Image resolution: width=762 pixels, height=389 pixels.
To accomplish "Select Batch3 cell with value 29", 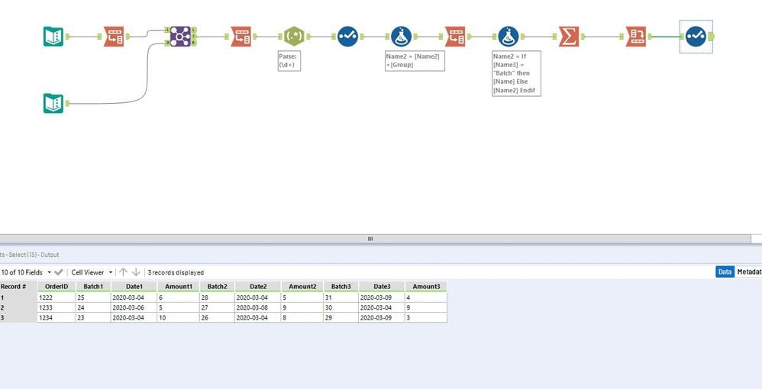I will pyautogui.click(x=341, y=317).
